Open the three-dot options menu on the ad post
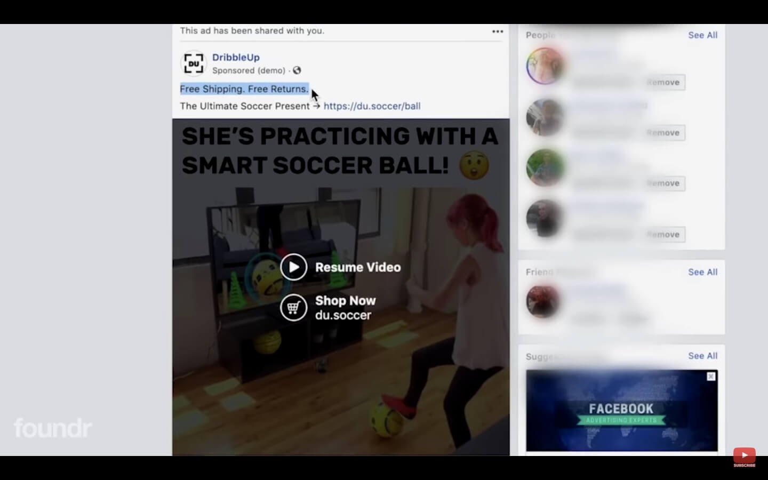 tap(498, 31)
